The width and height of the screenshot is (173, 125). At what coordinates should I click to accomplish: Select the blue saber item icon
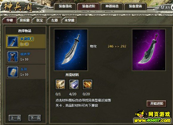pyautogui.click(x=13, y=41)
